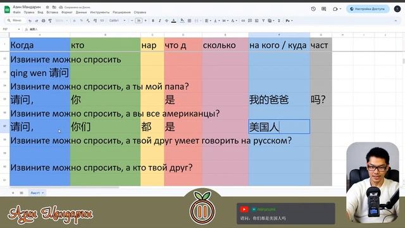Open the functions sigma menu
This screenshot has width=405, height=228.
click(x=279, y=21)
